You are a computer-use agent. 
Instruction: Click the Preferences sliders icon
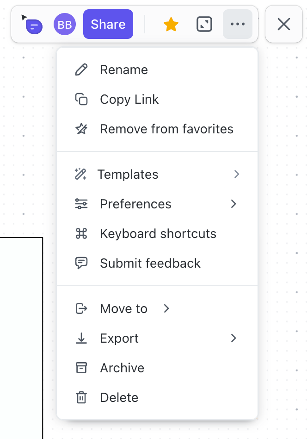tap(81, 204)
